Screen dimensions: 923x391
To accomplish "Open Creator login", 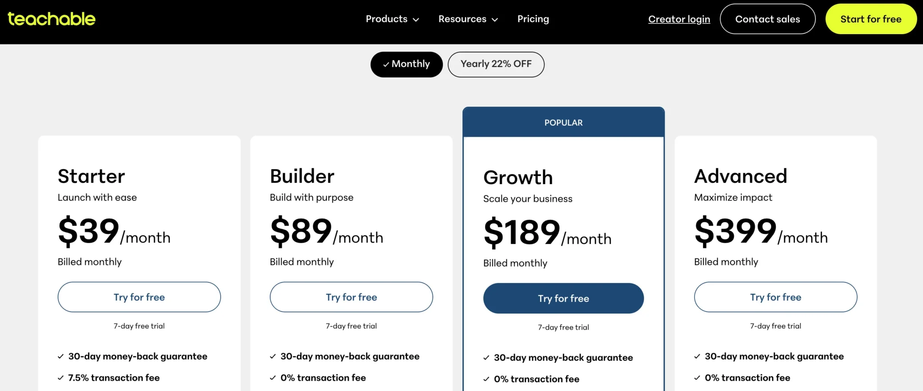I will (679, 19).
